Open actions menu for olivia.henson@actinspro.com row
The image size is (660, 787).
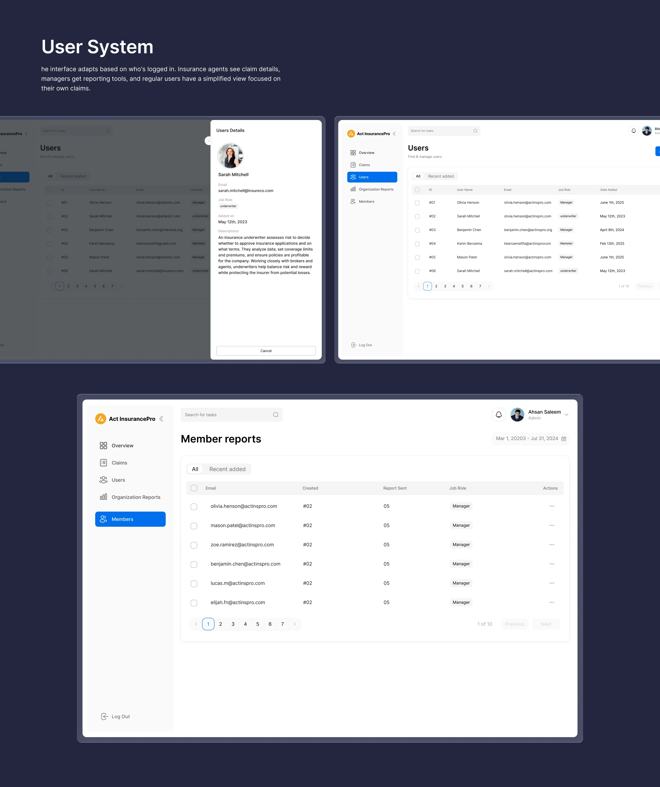click(552, 506)
